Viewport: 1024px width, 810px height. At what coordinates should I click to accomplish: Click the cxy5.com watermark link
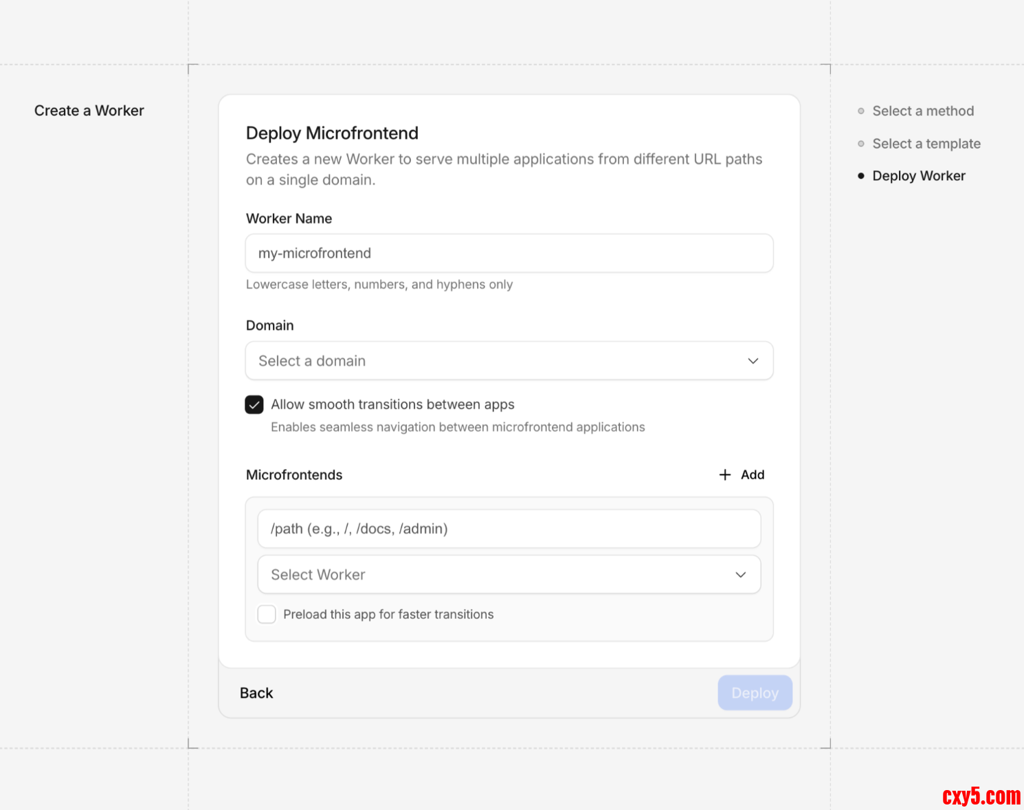pyautogui.click(x=981, y=796)
